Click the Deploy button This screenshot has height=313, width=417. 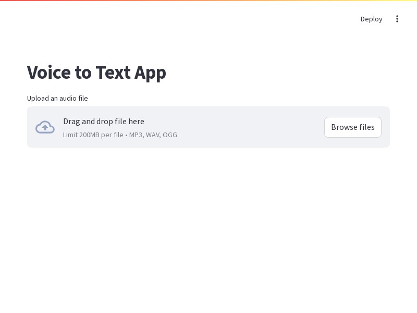point(371,19)
